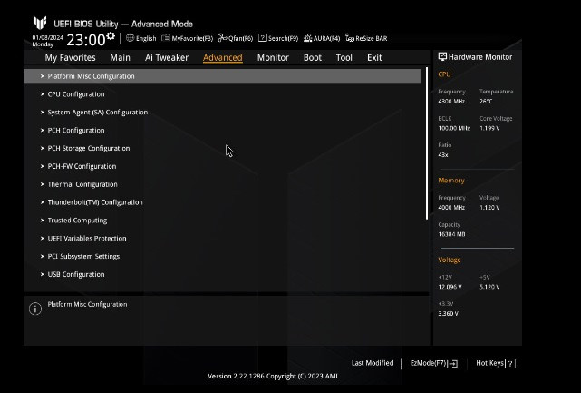Switch to Ai Tweaker tab
Screen dimensions: 581x393
pos(167,57)
